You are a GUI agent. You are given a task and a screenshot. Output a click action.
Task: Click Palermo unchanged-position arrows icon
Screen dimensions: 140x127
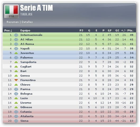(x=16, y=58)
